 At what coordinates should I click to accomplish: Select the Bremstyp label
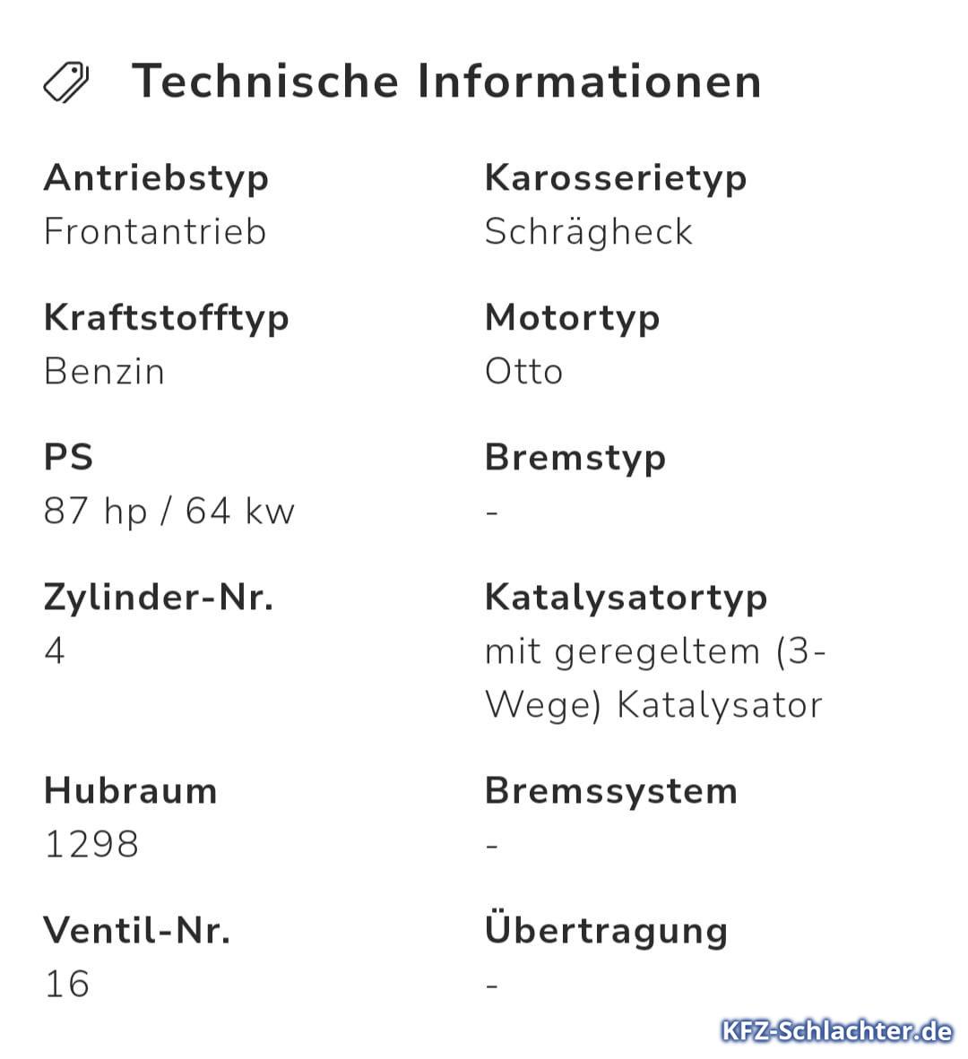point(575,459)
